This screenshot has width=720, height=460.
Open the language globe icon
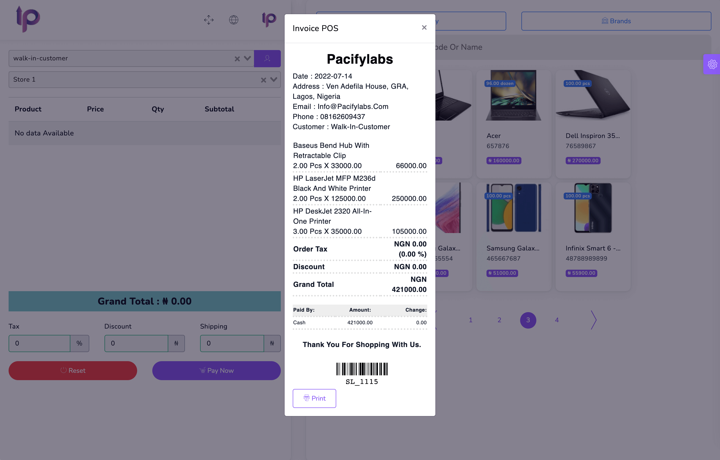click(234, 20)
